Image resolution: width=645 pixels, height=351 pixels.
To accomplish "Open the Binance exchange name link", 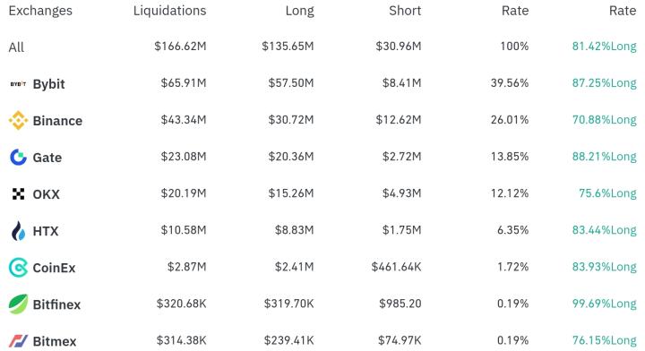I will pyautogui.click(x=57, y=121).
